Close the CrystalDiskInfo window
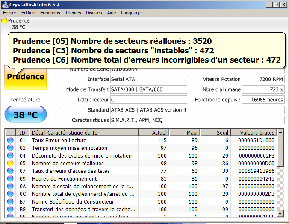The width and height of the screenshot is (289, 224). [x=283, y=5]
